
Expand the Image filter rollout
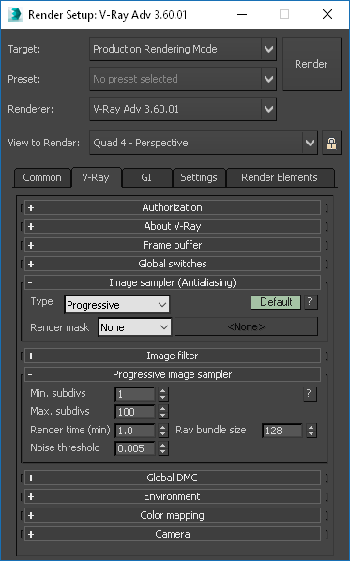(x=172, y=356)
